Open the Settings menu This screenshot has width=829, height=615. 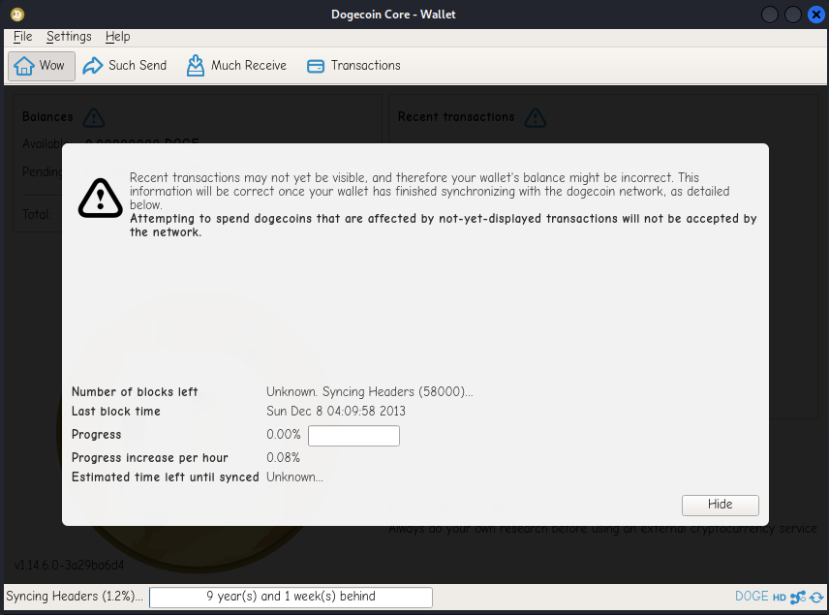[69, 37]
